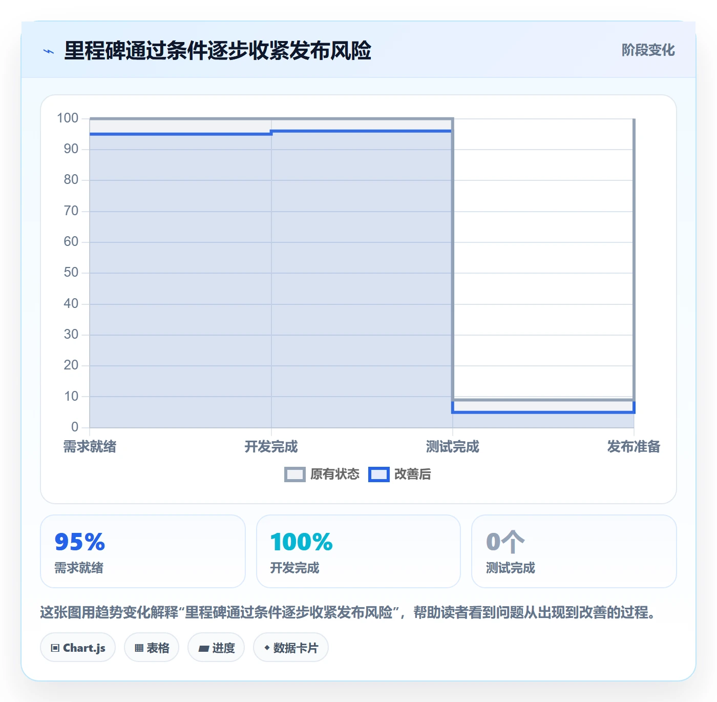Select the 进度 tag

click(x=216, y=648)
